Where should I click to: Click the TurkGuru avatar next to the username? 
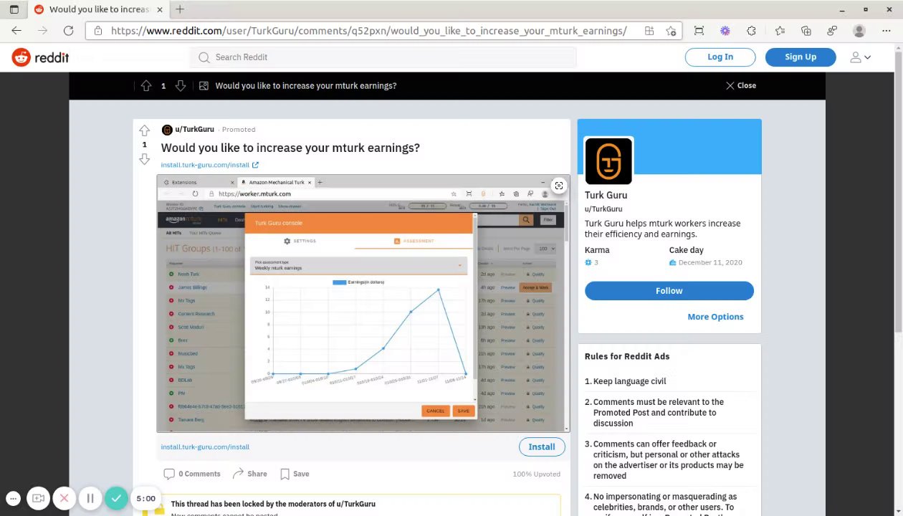[167, 130]
